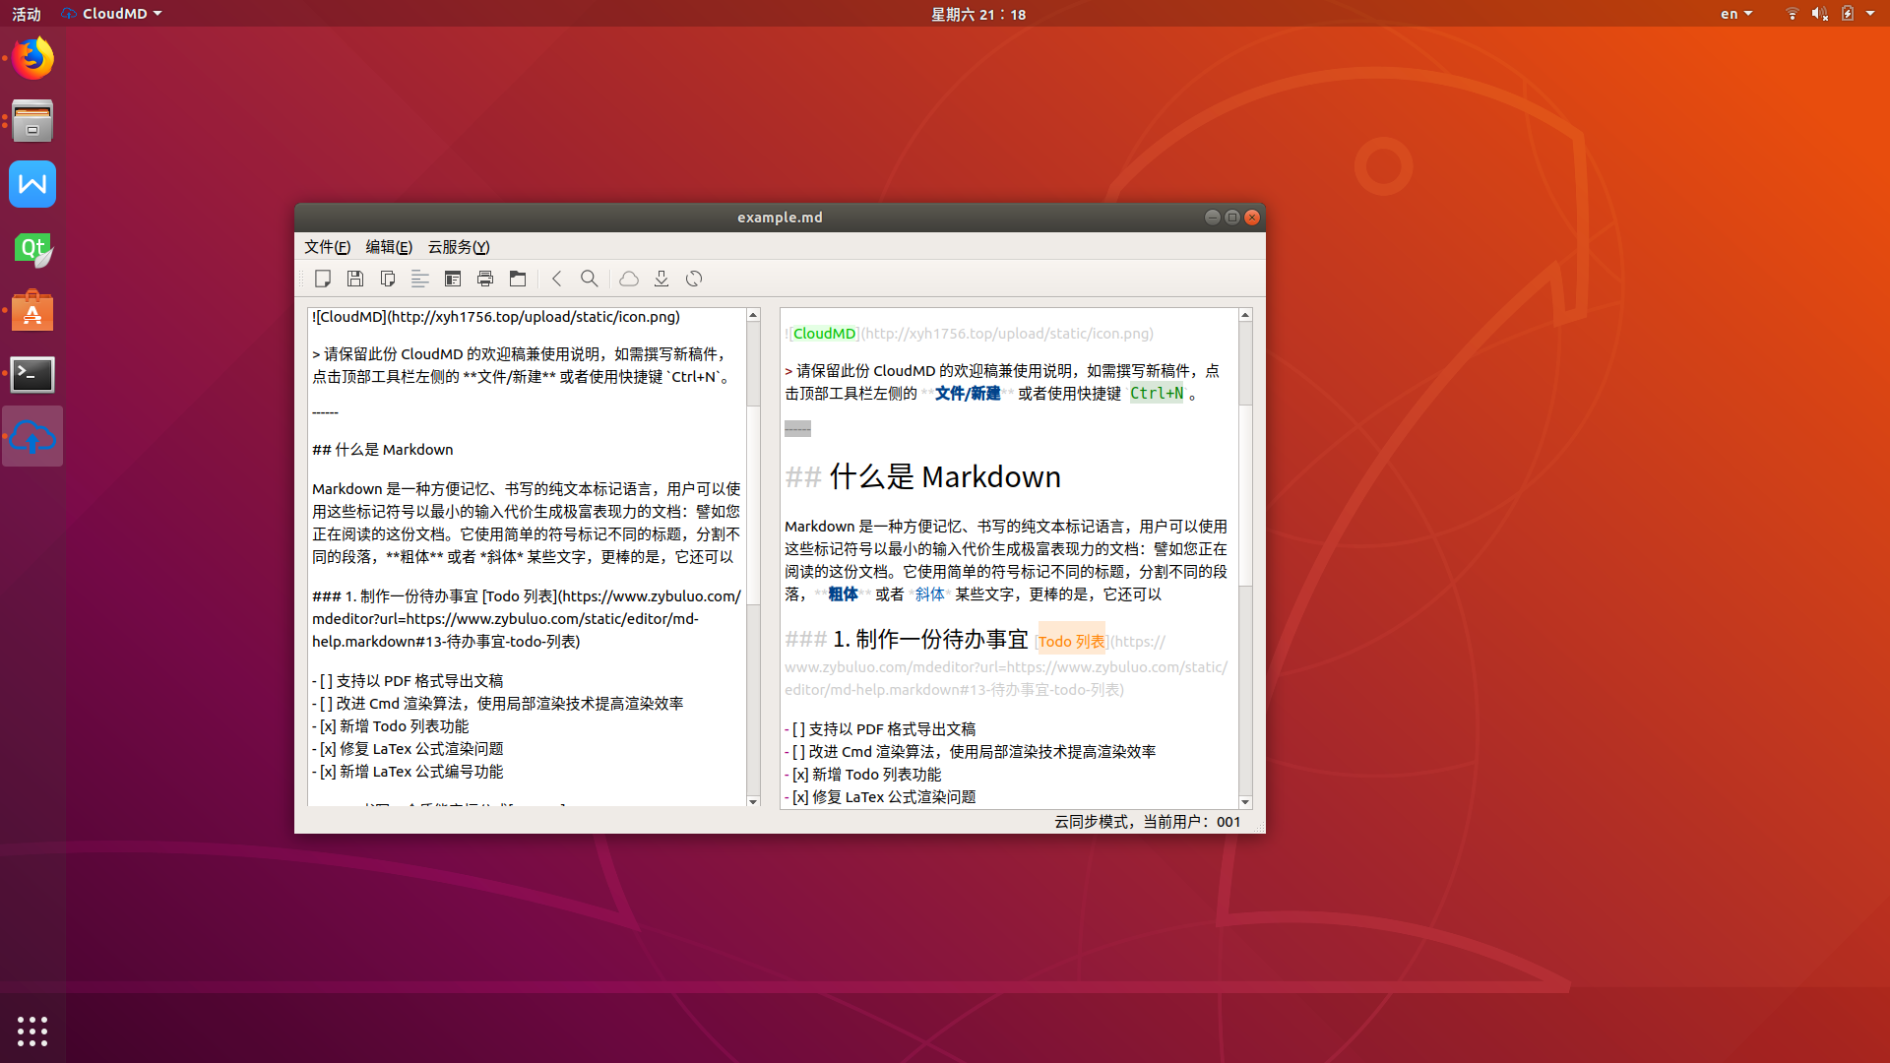The image size is (1890, 1063).
Task: Open the 文件(F) menu
Action: 327,247
